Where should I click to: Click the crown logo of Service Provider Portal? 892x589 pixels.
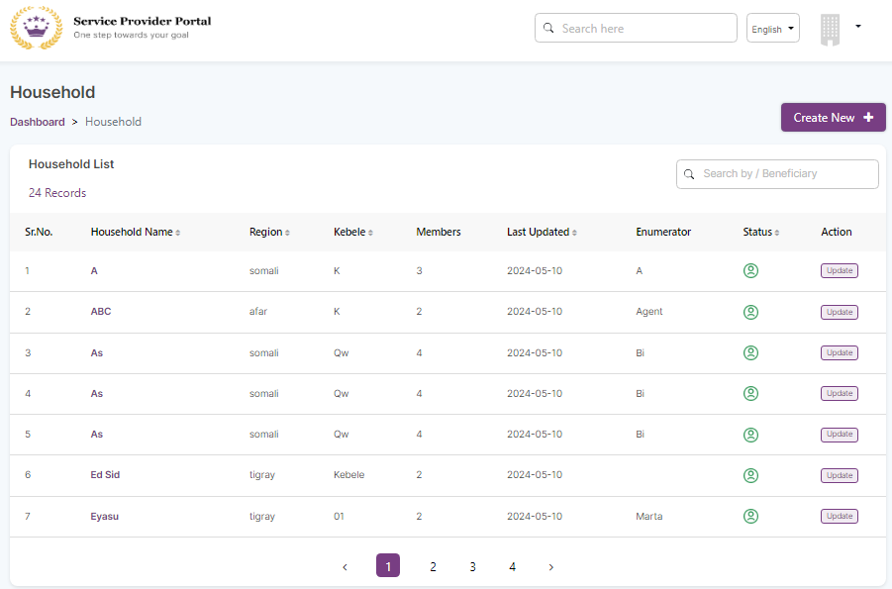[36, 28]
